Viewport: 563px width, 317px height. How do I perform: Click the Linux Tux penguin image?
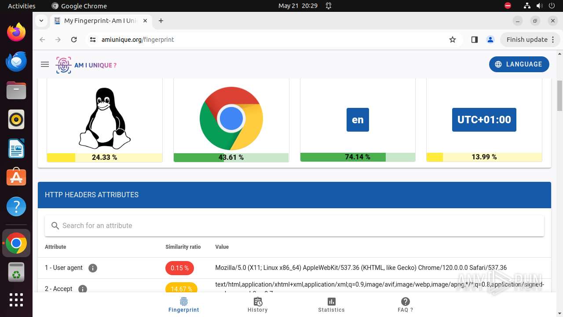105,118
